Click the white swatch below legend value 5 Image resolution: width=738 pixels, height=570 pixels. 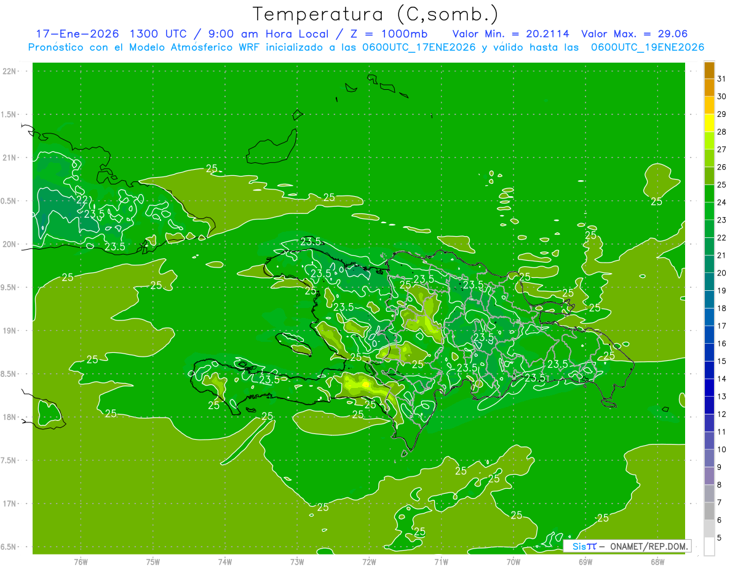(x=709, y=547)
